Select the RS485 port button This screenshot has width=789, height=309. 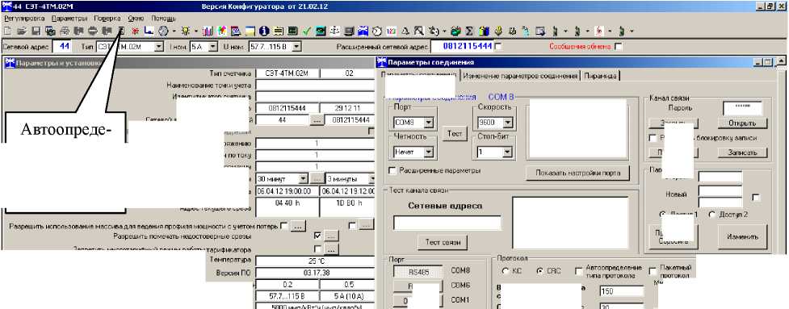click(418, 272)
